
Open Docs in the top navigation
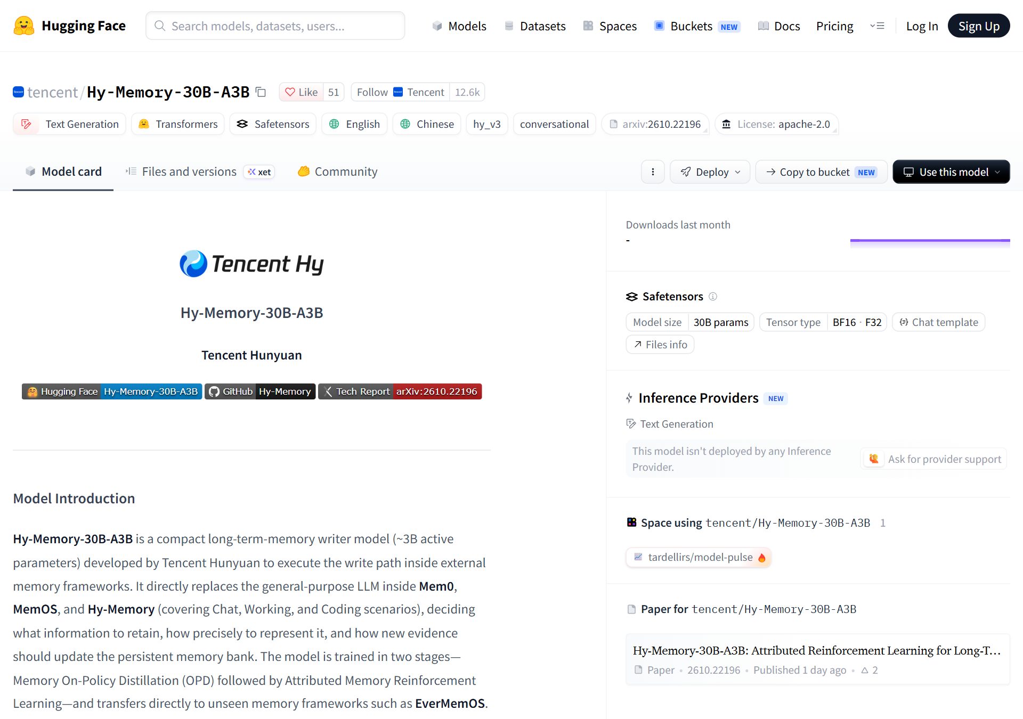point(779,26)
